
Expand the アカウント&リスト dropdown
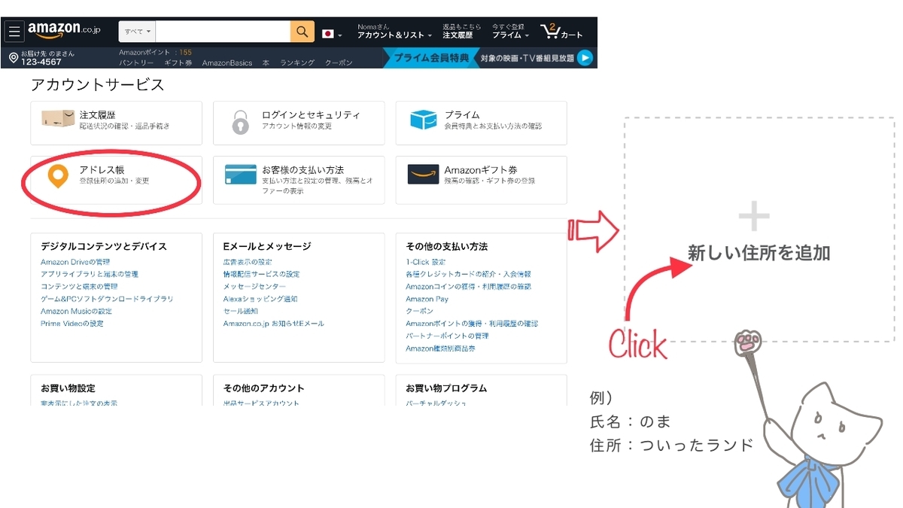click(x=395, y=35)
